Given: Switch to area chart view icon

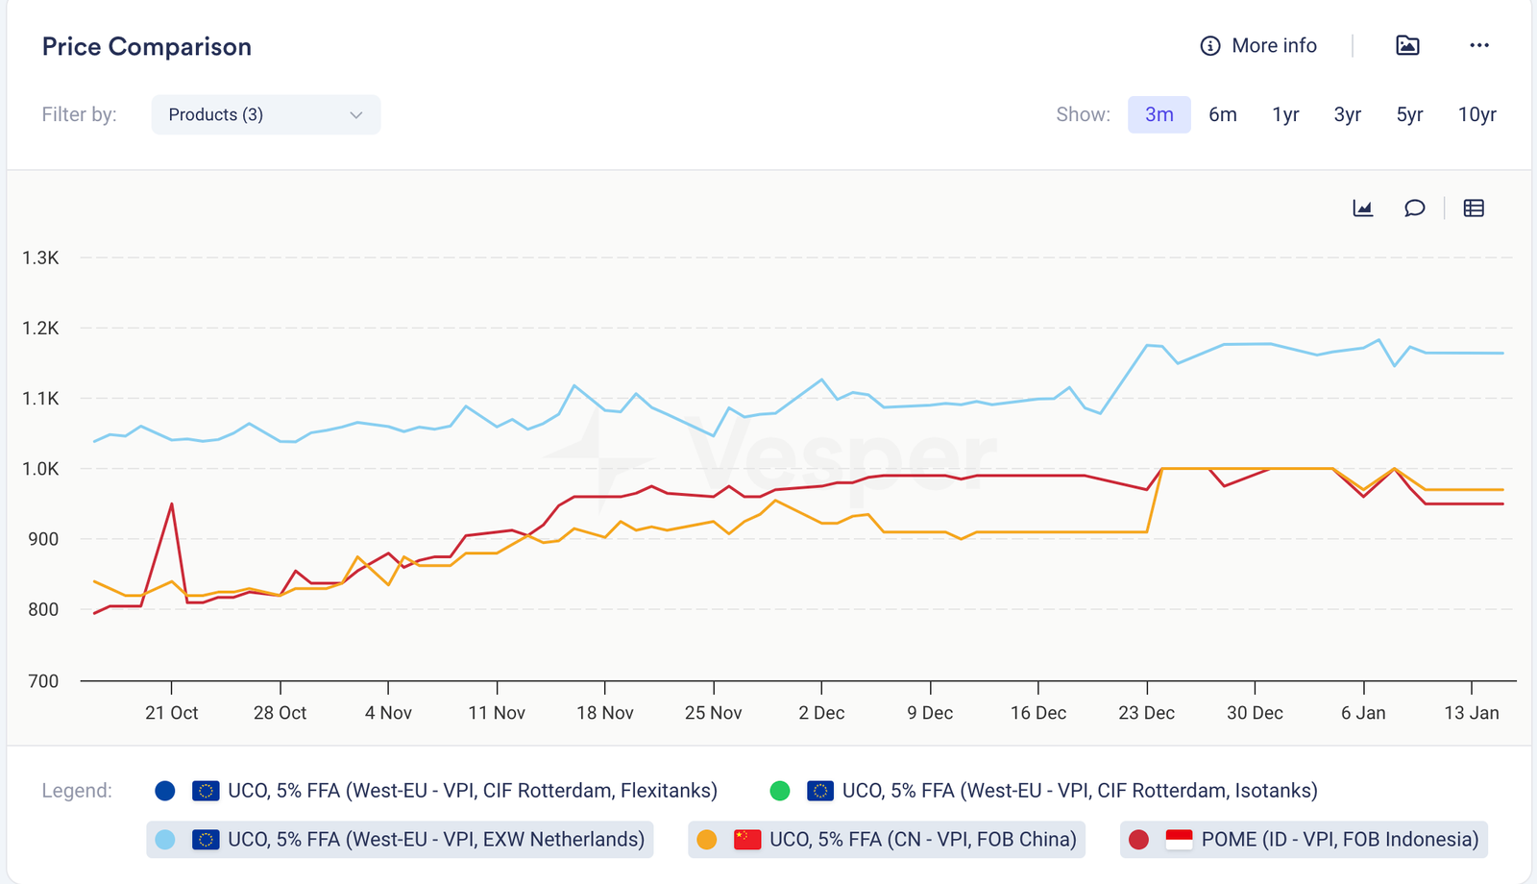Looking at the screenshot, I should pos(1362,209).
